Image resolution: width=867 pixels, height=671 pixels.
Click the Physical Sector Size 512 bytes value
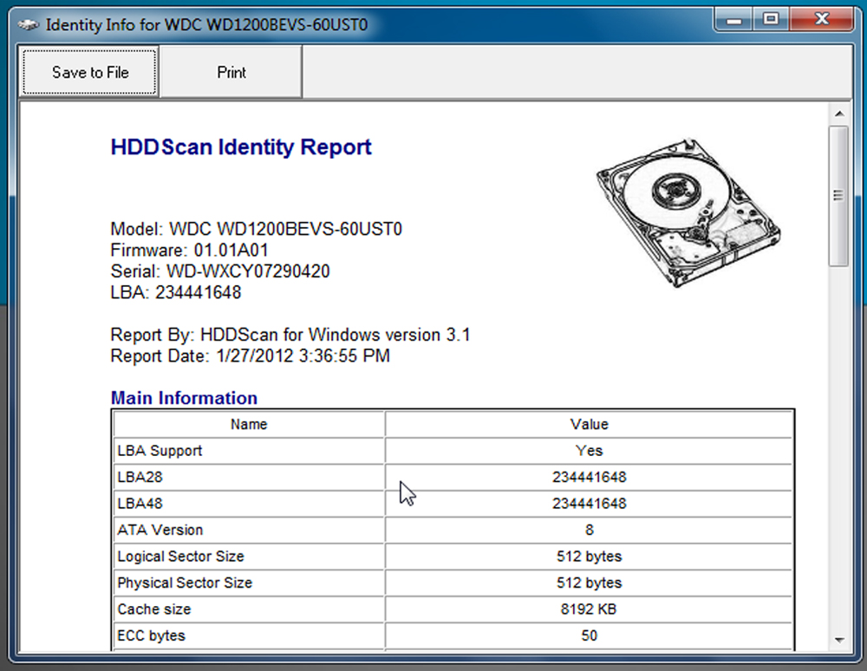point(589,583)
